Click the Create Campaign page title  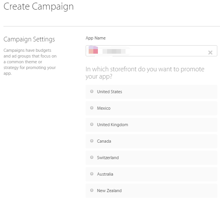click(x=38, y=7)
